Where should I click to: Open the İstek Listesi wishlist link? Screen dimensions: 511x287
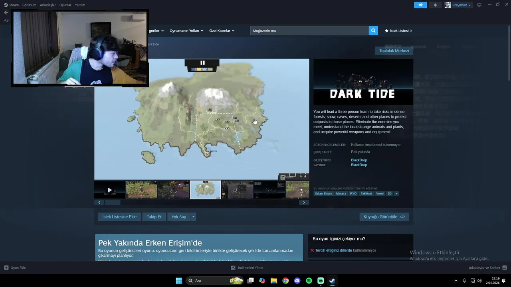(398, 31)
